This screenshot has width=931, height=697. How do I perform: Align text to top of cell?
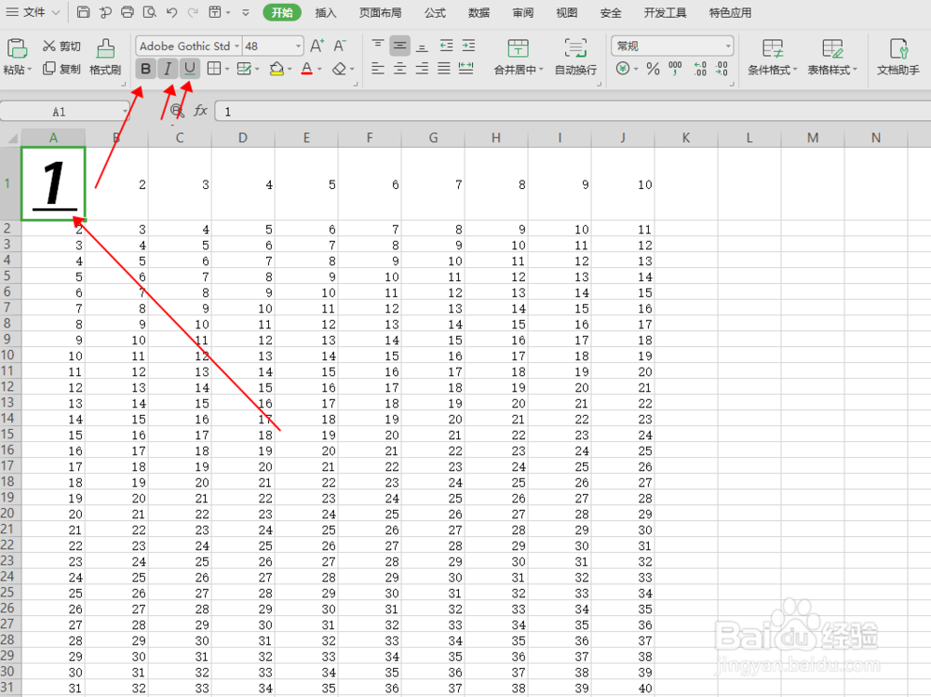coord(378,45)
